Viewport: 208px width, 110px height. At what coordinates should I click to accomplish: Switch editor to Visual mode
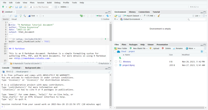click(14, 19)
